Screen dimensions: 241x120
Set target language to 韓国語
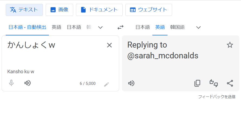177,27
